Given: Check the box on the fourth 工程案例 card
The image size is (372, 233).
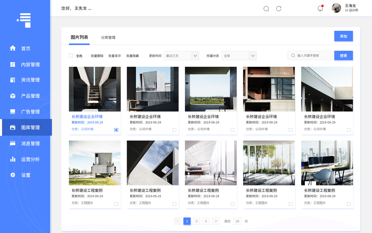Looking at the screenshot, I should click(x=291, y=204).
